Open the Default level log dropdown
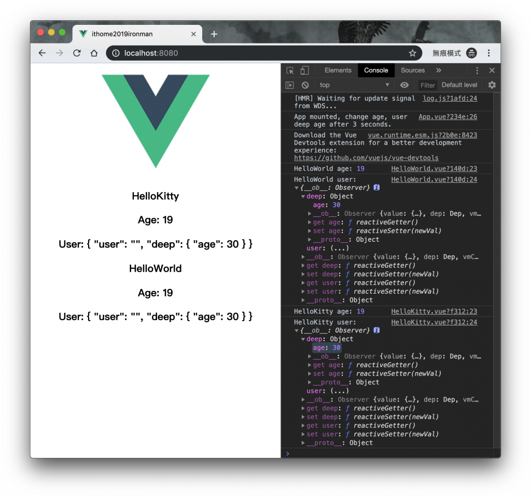The width and height of the screenshot is (531, 498). pos(459,85)
